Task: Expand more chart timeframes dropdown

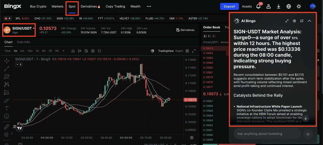Action: coord(64,51)
